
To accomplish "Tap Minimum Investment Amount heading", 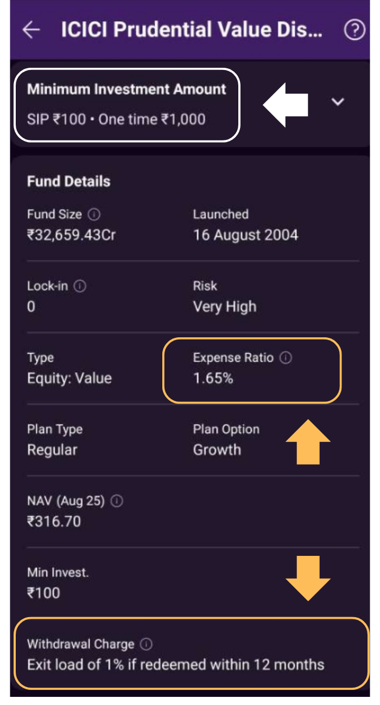I will coord(126,89).
